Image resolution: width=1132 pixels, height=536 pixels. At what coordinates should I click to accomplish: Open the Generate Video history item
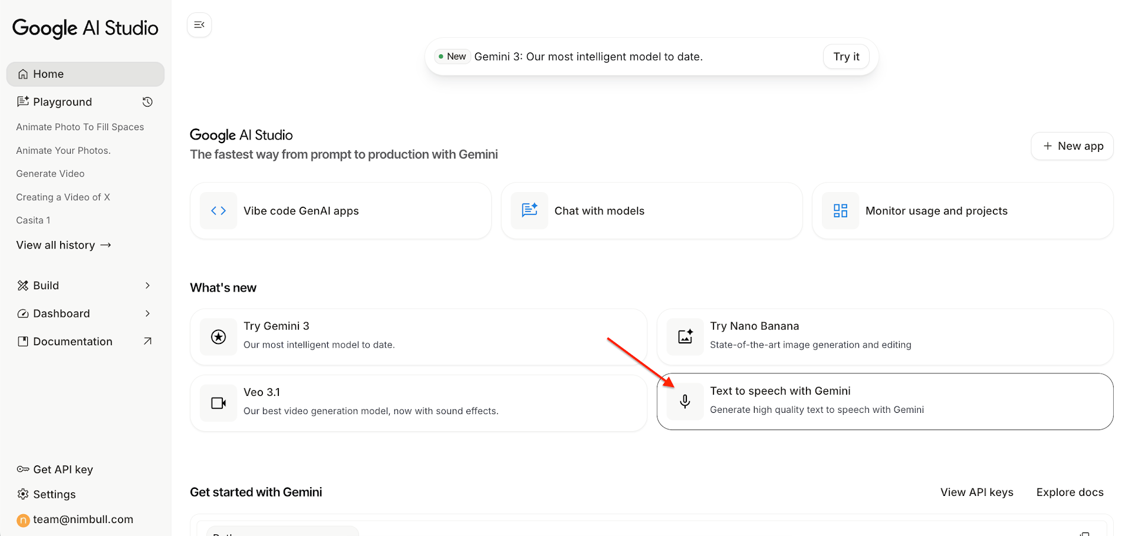pyautogui.click(x=50, y=174)
